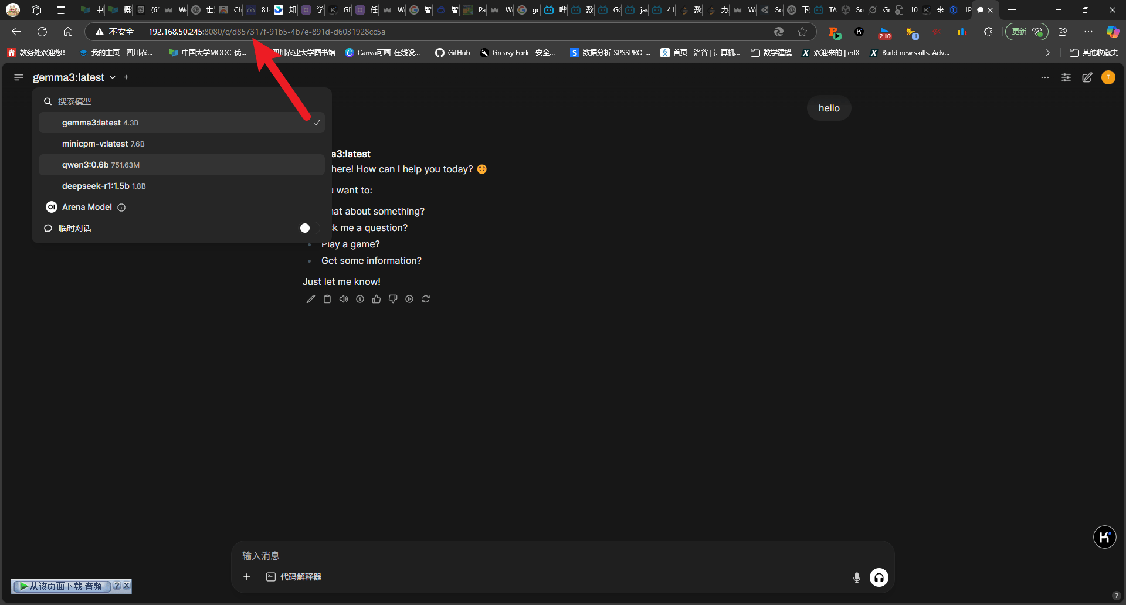Open the three-dots chat options menu
The width and height of the screenshot is (1126, 605).
1045,77
